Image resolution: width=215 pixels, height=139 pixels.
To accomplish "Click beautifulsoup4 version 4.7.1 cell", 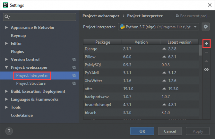I will point(127,104).
